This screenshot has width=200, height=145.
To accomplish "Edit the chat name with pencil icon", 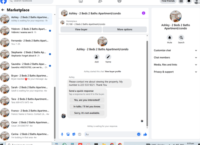I will (108, 57).
